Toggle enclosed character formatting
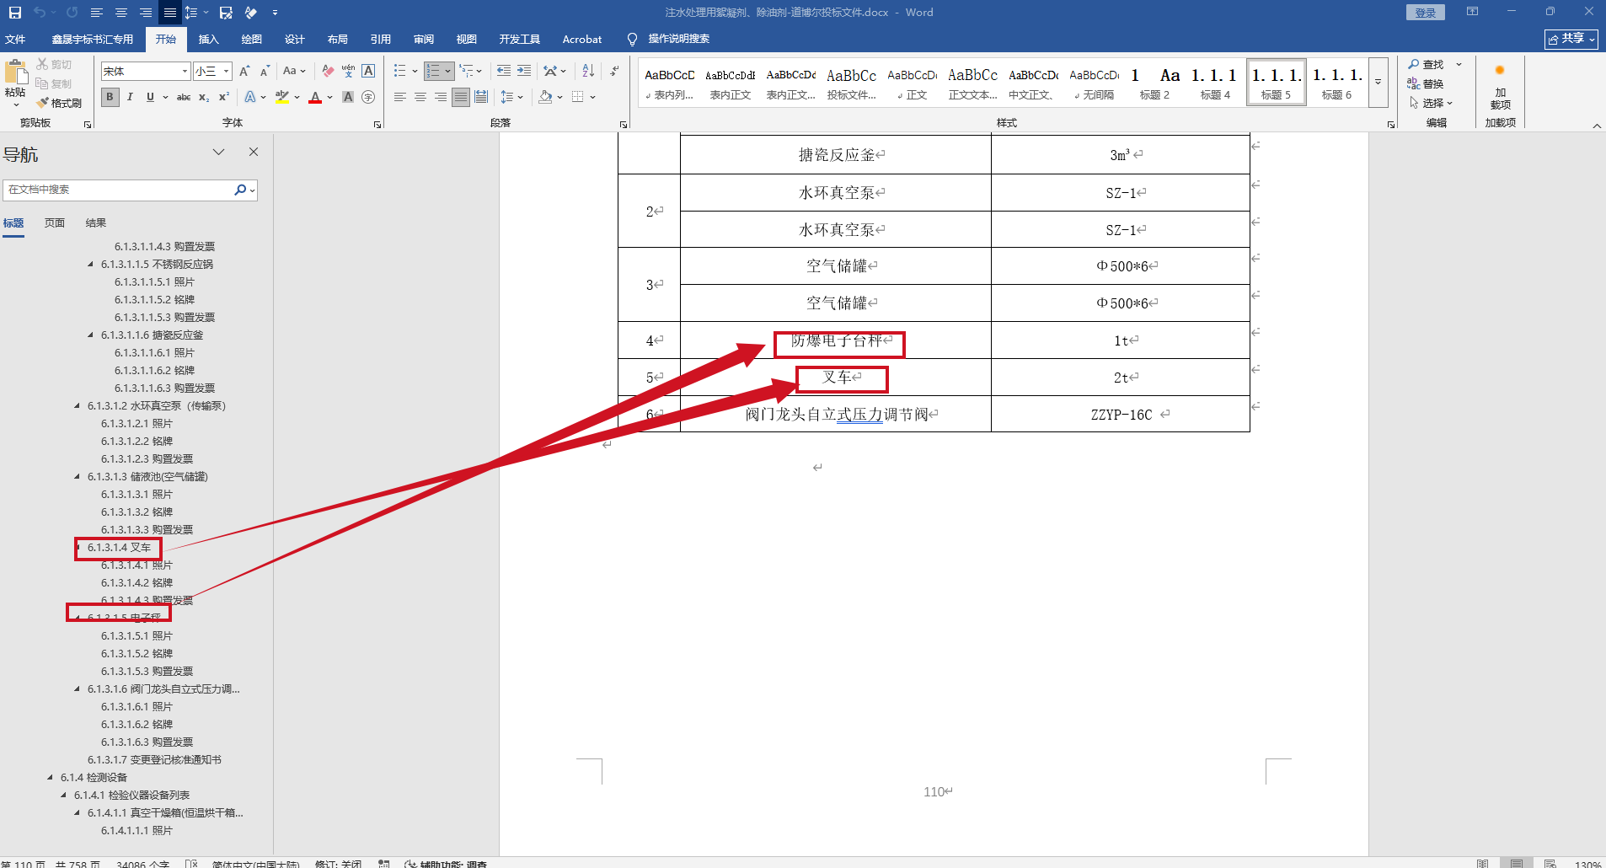 tap(368, 97)
